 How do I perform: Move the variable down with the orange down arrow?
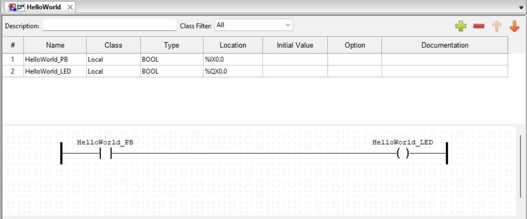[514, 26]
